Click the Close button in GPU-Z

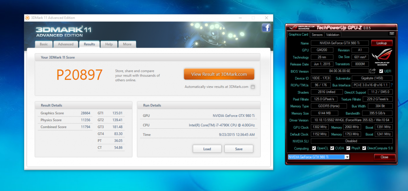tap(385, 157)
